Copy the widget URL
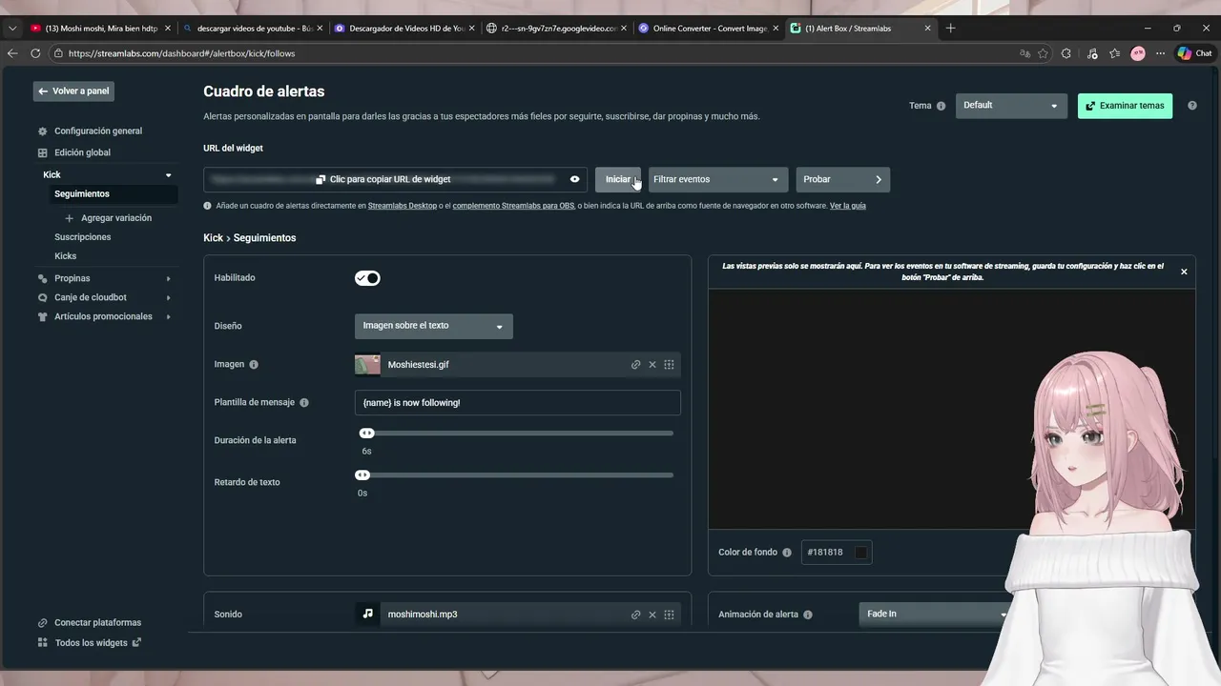The image size is (1221, 686). coord(383,179)
